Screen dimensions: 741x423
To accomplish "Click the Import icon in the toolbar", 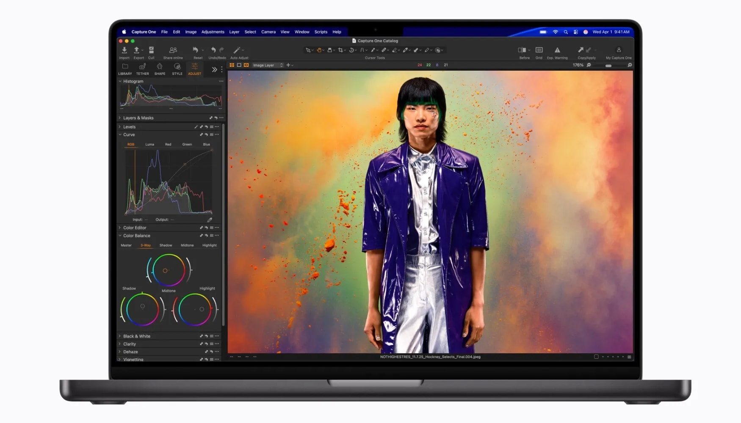I will pos(124,50).
